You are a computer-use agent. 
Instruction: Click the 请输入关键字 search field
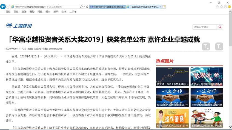(205, 27)
